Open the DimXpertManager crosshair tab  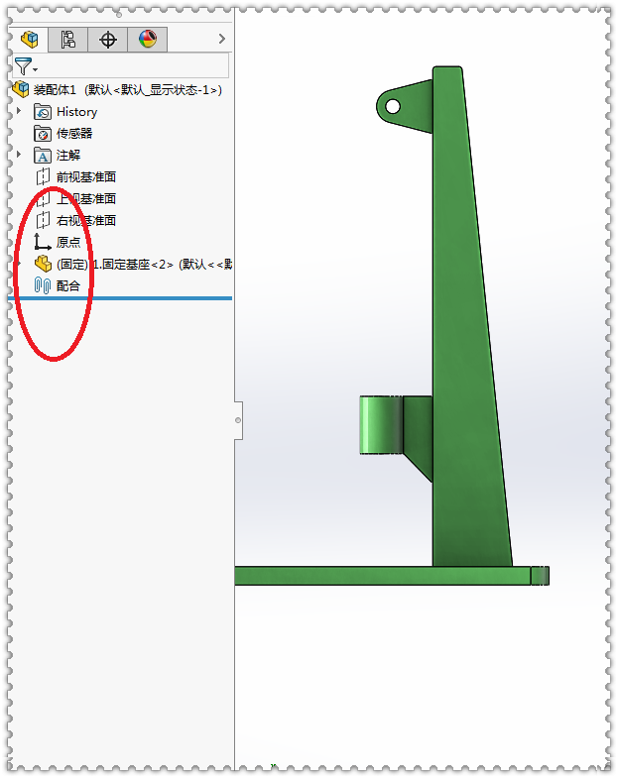pyautogui.click(x=108, y=40)
